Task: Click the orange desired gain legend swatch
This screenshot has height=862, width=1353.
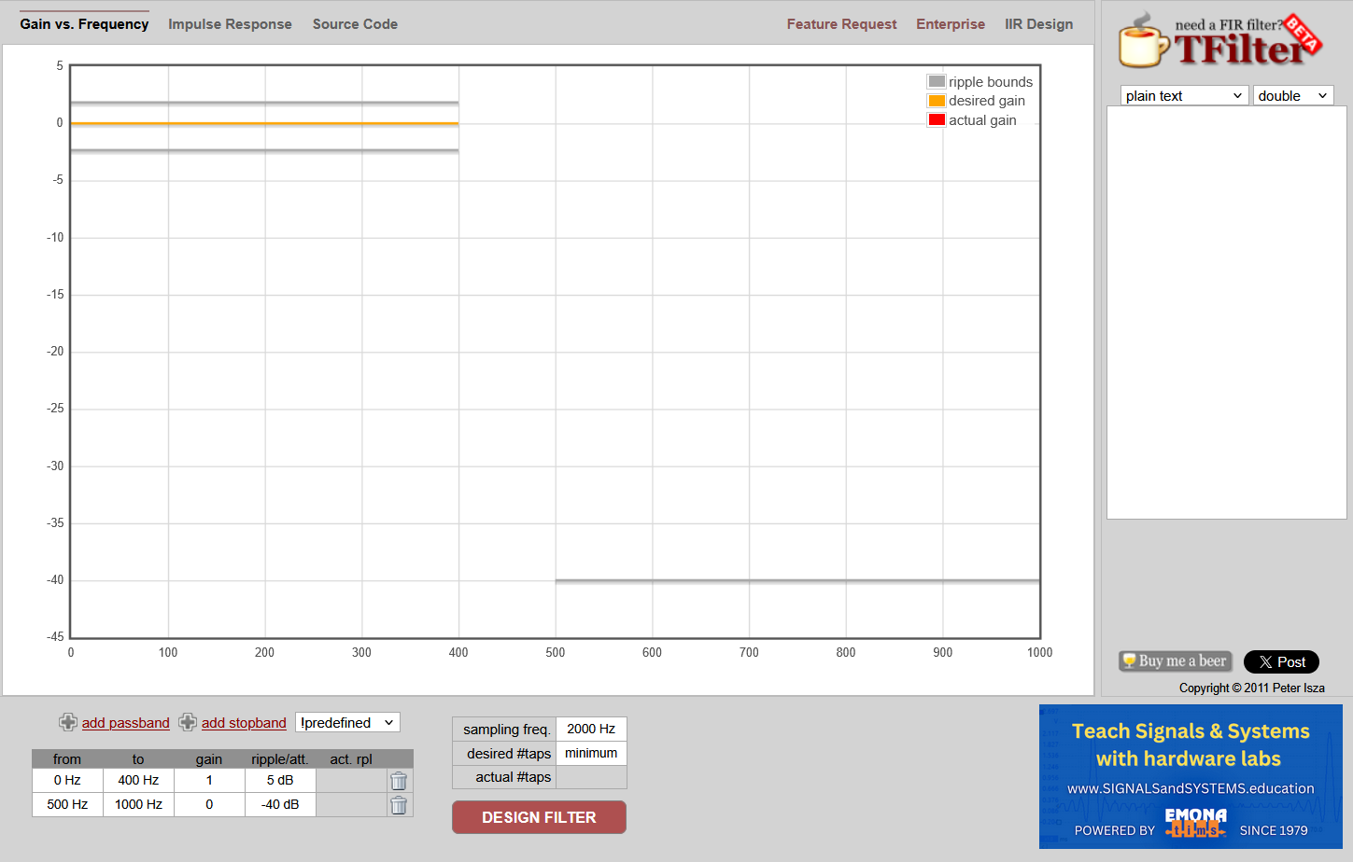Action: [x=937, y=101]
